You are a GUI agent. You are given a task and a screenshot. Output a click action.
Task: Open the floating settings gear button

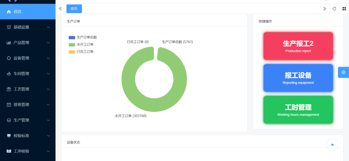coord(343,72)
